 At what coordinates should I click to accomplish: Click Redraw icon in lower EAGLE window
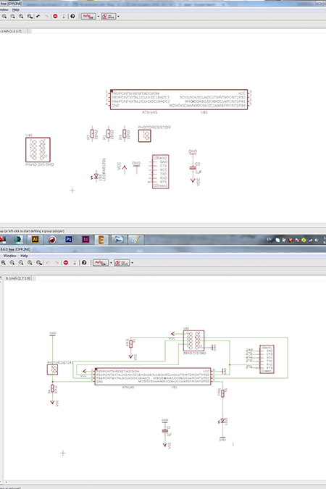tap(30, 262)
